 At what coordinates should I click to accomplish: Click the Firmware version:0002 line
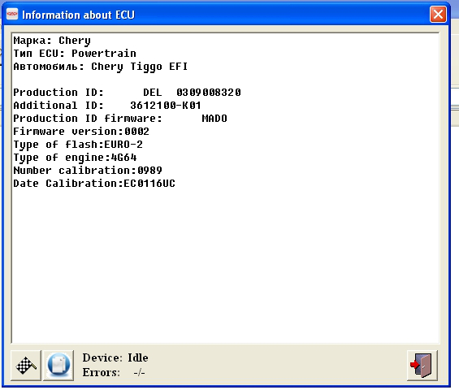81,132
